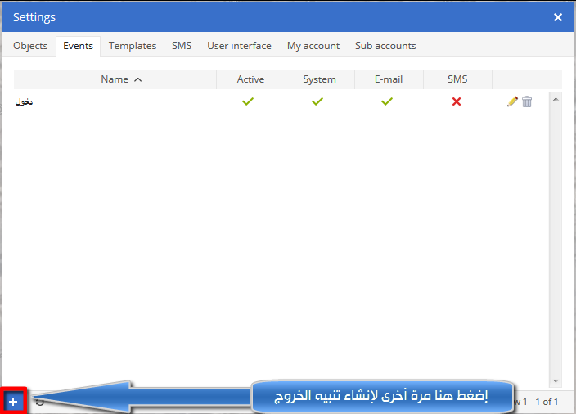Click the Active column header
Screen dimensions: 576x414
(251, 79)
